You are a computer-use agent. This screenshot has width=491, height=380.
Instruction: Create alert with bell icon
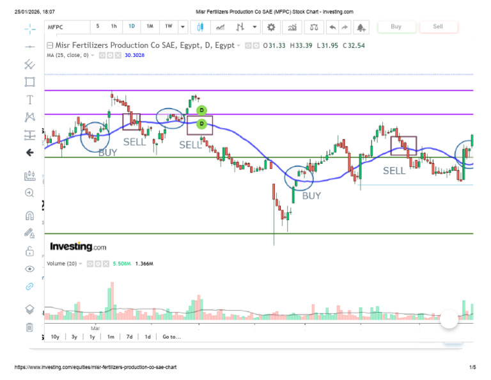point(361,28)
